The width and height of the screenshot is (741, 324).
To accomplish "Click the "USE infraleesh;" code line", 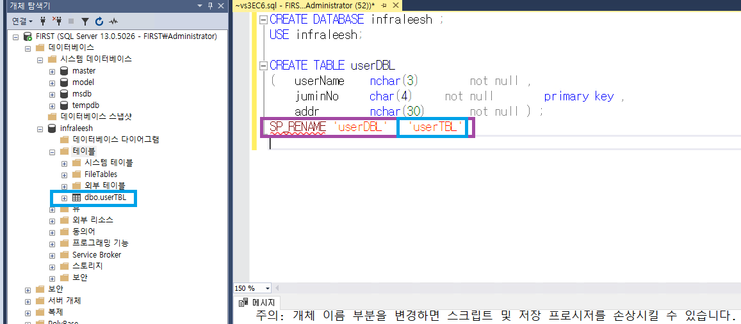I will pyautogui.click(x=315, y=35).
